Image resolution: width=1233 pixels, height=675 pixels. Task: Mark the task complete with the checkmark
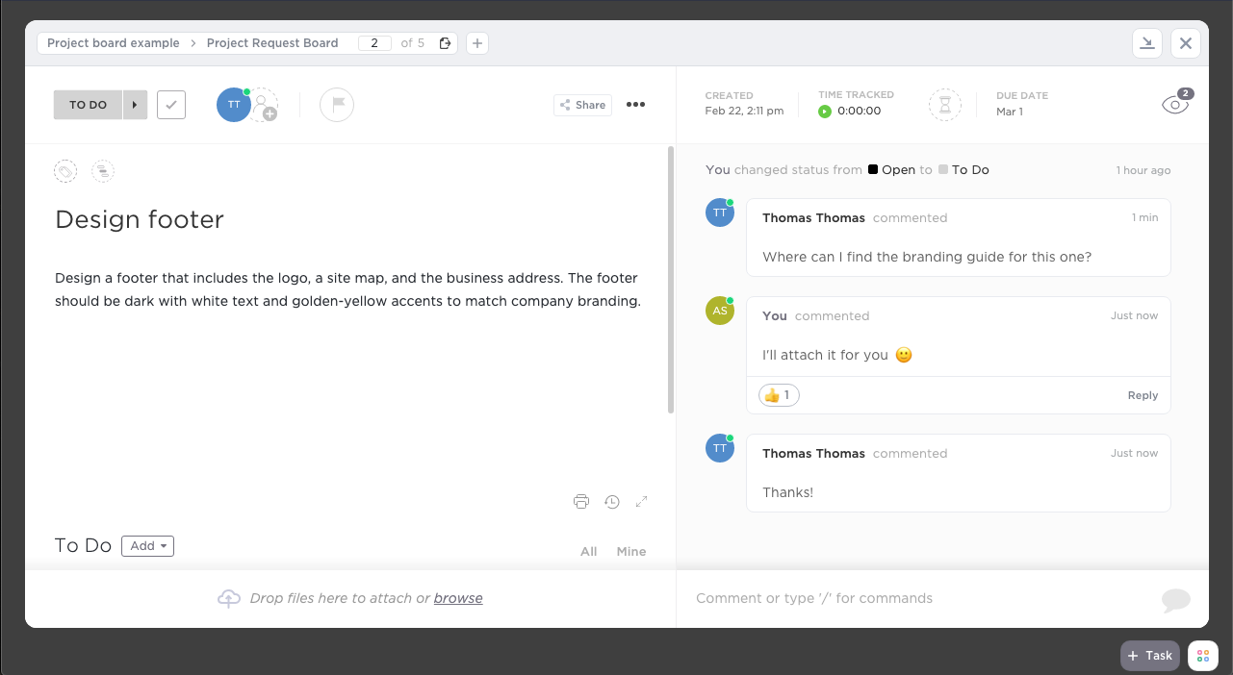point(170,104)
